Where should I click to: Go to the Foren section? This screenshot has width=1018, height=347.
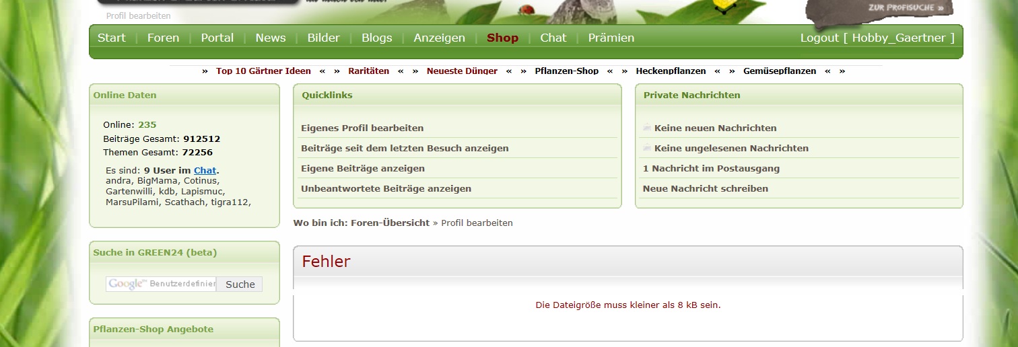pos(163,38)
